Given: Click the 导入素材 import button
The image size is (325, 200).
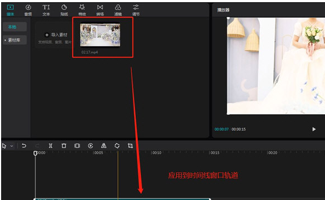Looking at the screenshot, I should [x=56, y=35].
